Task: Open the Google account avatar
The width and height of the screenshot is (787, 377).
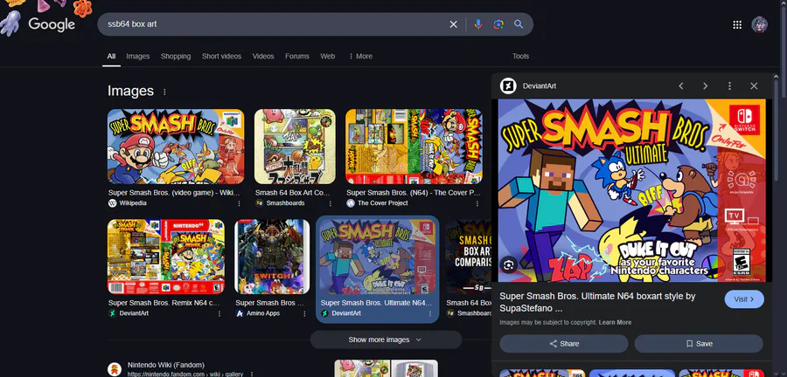Action: point(759,24)
